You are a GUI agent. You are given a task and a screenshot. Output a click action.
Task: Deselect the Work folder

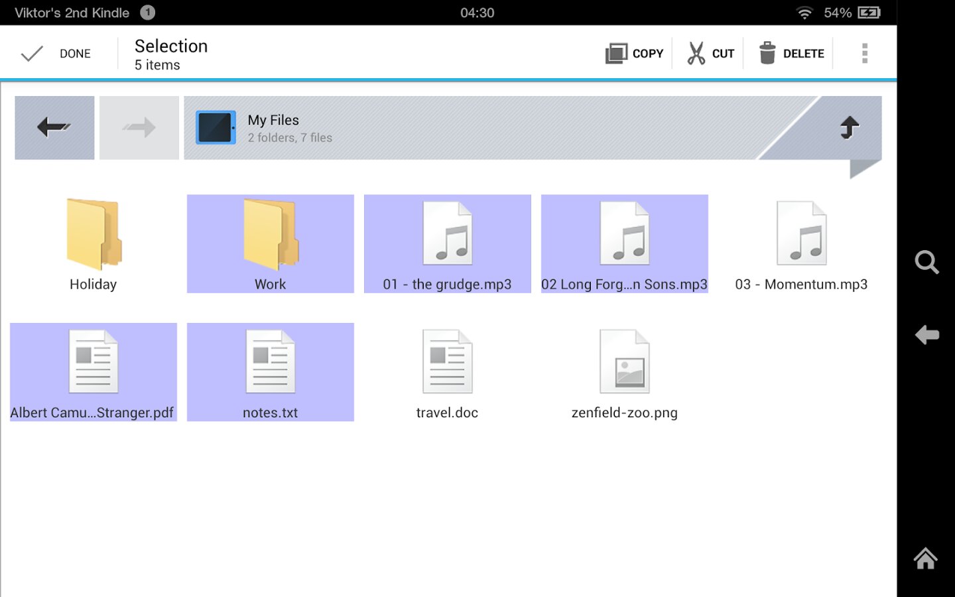[x=271, y=243]
